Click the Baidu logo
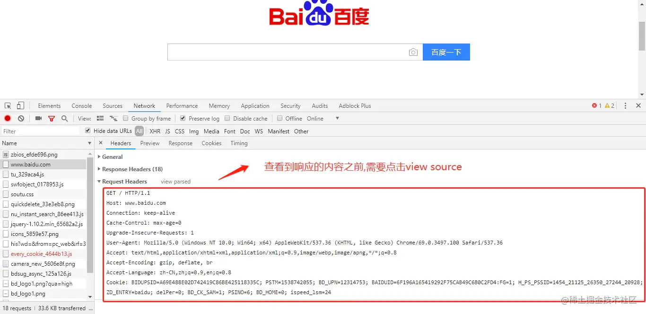Screen dimensions: 646x314 pyautogui.click(x=319, y=14)
